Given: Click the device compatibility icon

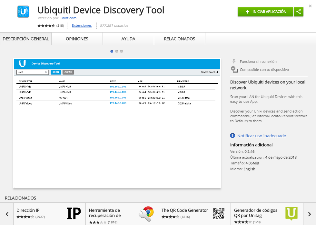Looking at the screenshot, I should (x=234, y=69).
